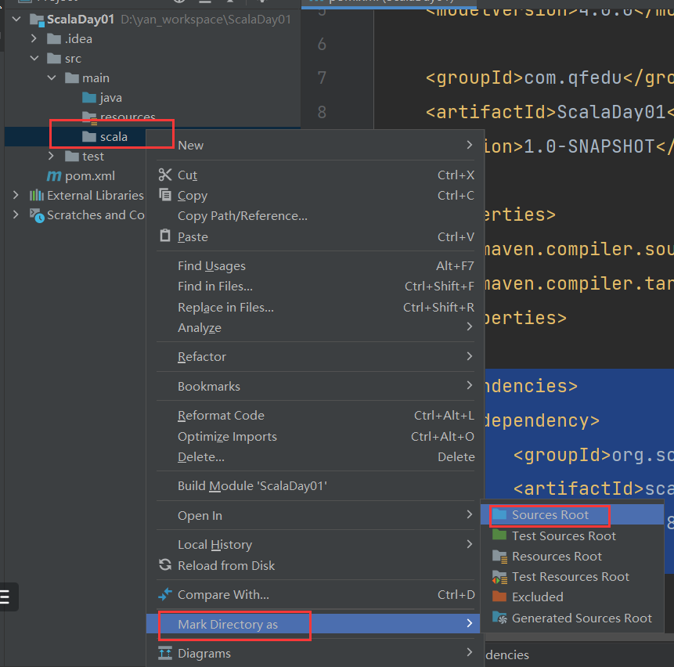Click the Excluded orange folder icon

(x=499, y=597)
